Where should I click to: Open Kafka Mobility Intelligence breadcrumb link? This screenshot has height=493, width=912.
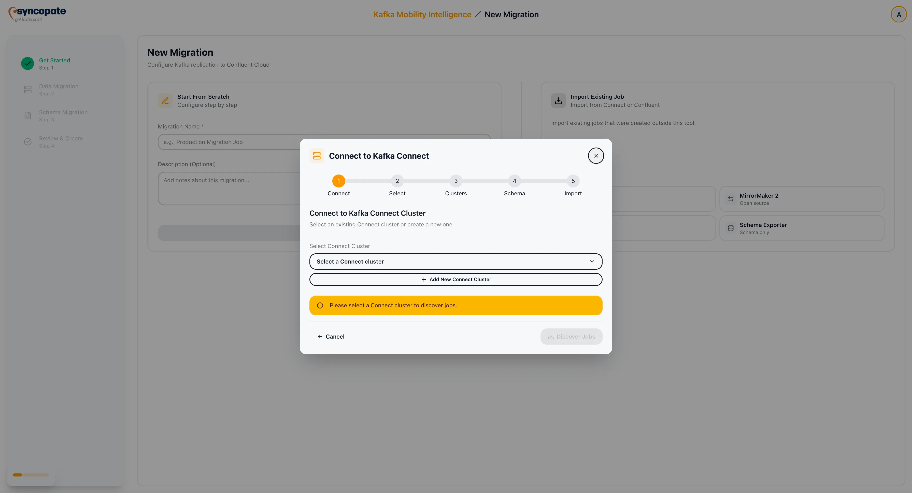click(x=422, y=14)
